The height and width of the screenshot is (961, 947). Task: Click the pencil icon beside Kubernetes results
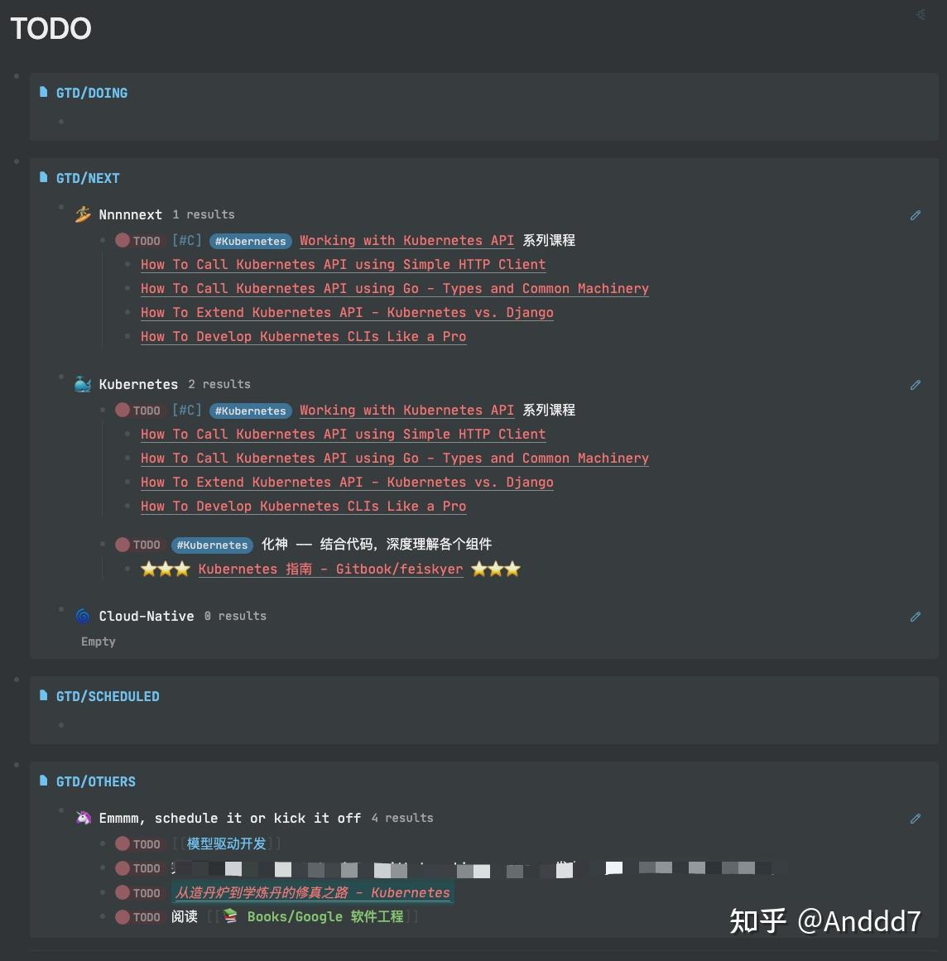click(915, 385)
